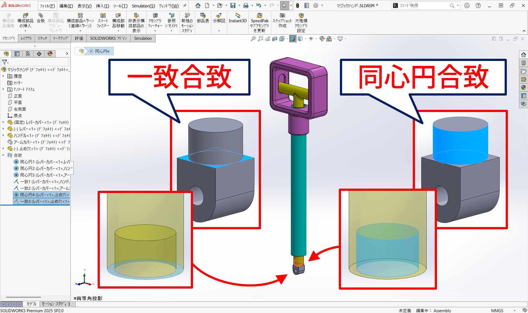This screenshot has width=528, height=313.
Task: Open the 編集(E) menu
Action: click(x=66, y=6)
